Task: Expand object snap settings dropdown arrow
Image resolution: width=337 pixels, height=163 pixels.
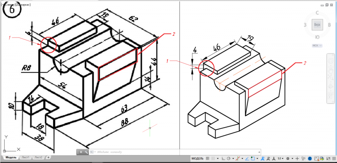Action: click(257, 158)
